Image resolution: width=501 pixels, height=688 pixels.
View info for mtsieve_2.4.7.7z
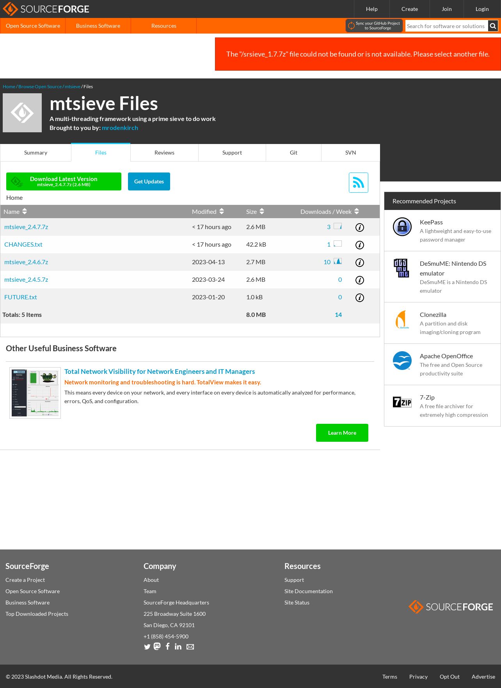[x=360, y=228]
